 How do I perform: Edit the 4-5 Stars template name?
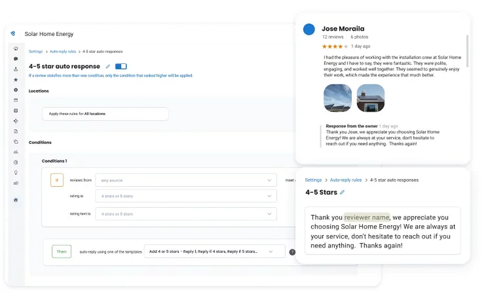click(x=342, y=192)
